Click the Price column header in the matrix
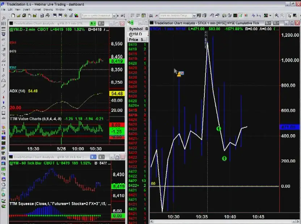This screenshot has width=301, height=224. click(x=133, y=40)
